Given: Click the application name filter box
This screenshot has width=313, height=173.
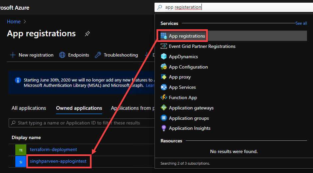Looking at the screenshot, I should tap(80, 123).
